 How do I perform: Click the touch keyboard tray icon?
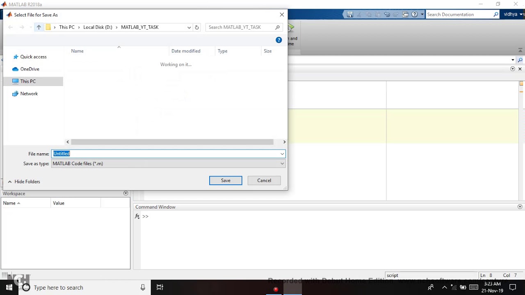coord(474,287)
